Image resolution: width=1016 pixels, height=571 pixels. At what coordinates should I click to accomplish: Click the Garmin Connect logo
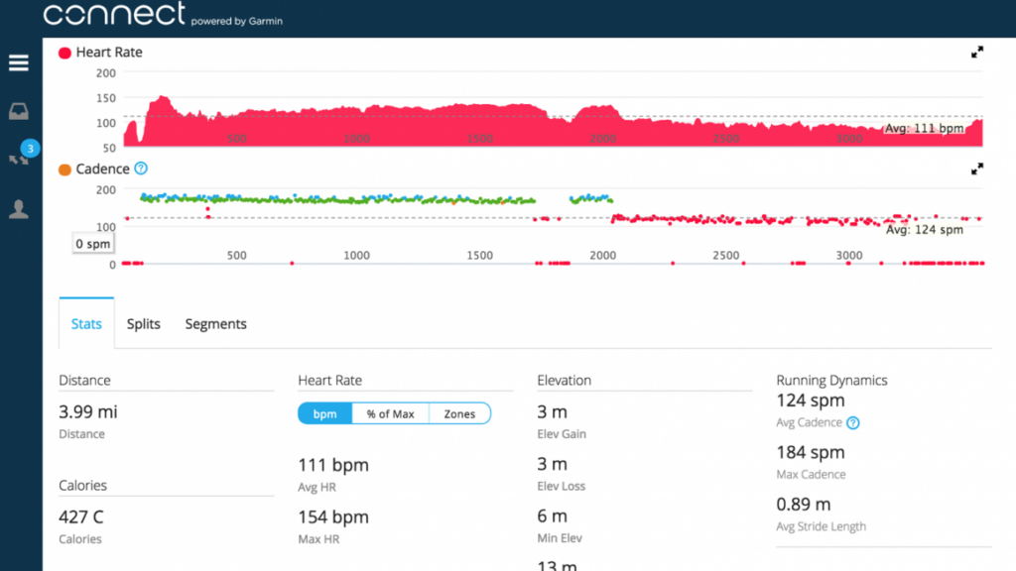point(112,17)
